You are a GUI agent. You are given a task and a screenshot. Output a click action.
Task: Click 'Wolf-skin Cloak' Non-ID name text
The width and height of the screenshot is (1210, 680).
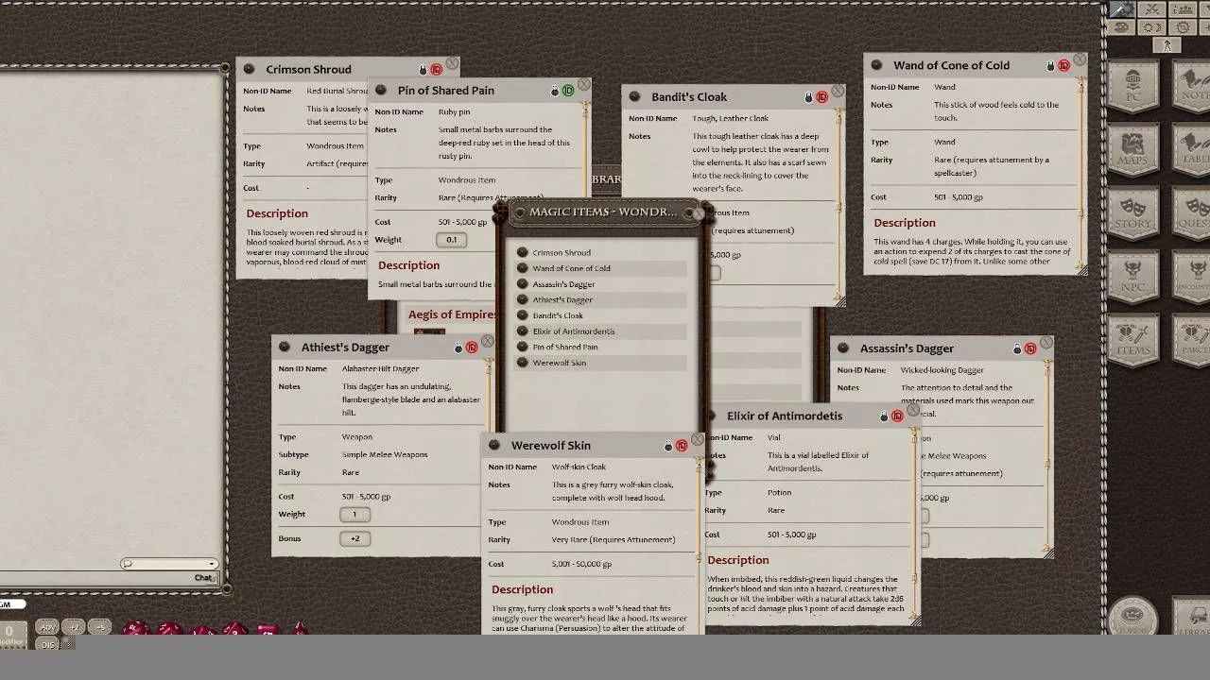pyautogui.click(x=579, y=467)
